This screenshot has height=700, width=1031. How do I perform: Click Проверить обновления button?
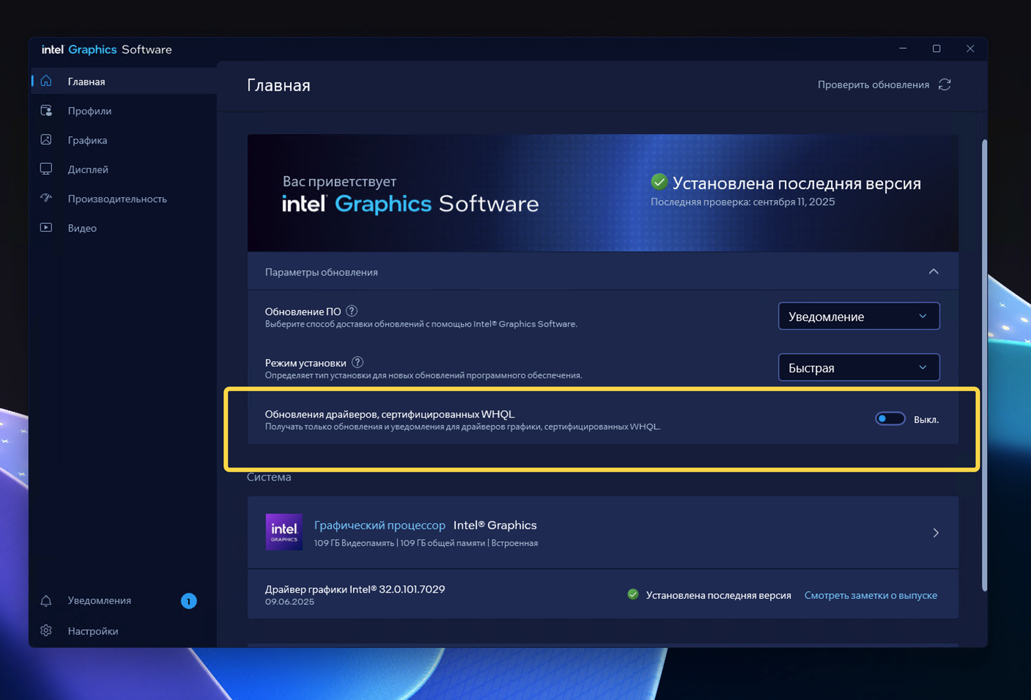pos(885,85)
